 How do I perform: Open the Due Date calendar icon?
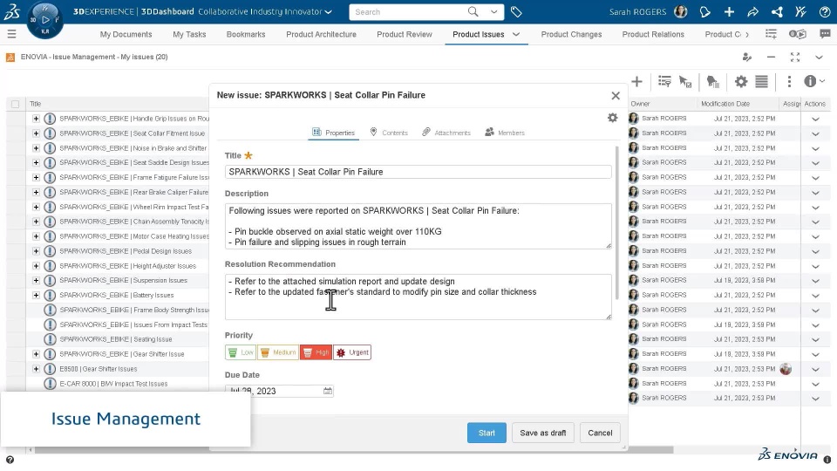(328, 391)
